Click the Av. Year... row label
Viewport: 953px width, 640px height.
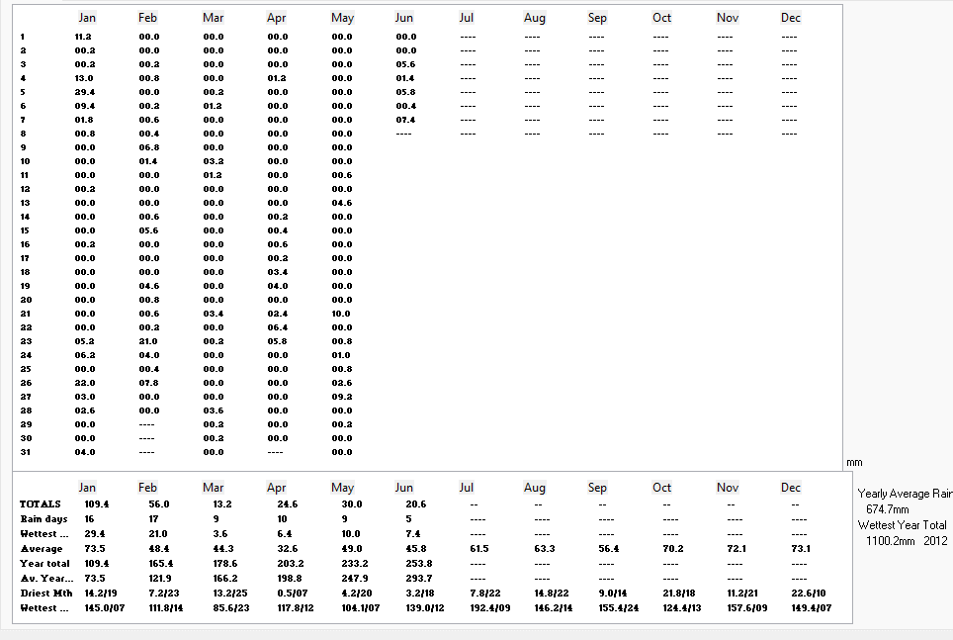[x=46, y=579]
